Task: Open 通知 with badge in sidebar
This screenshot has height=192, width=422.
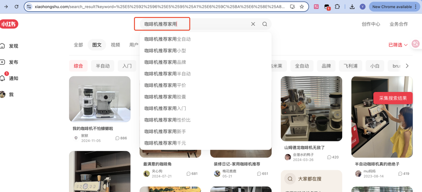Action: point(9,78)
